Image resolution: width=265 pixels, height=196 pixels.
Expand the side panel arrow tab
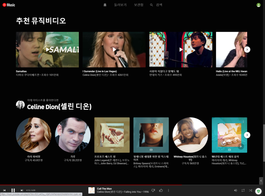tap(261, 181)
